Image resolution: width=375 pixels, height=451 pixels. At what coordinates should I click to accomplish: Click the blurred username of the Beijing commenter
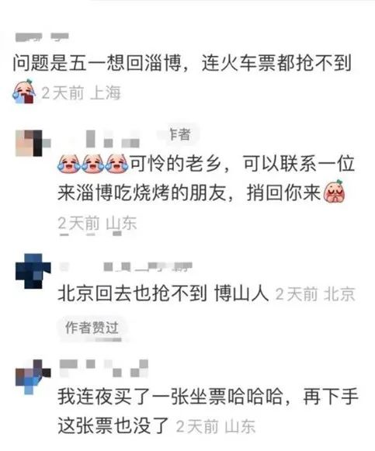(x=126, y=266)
